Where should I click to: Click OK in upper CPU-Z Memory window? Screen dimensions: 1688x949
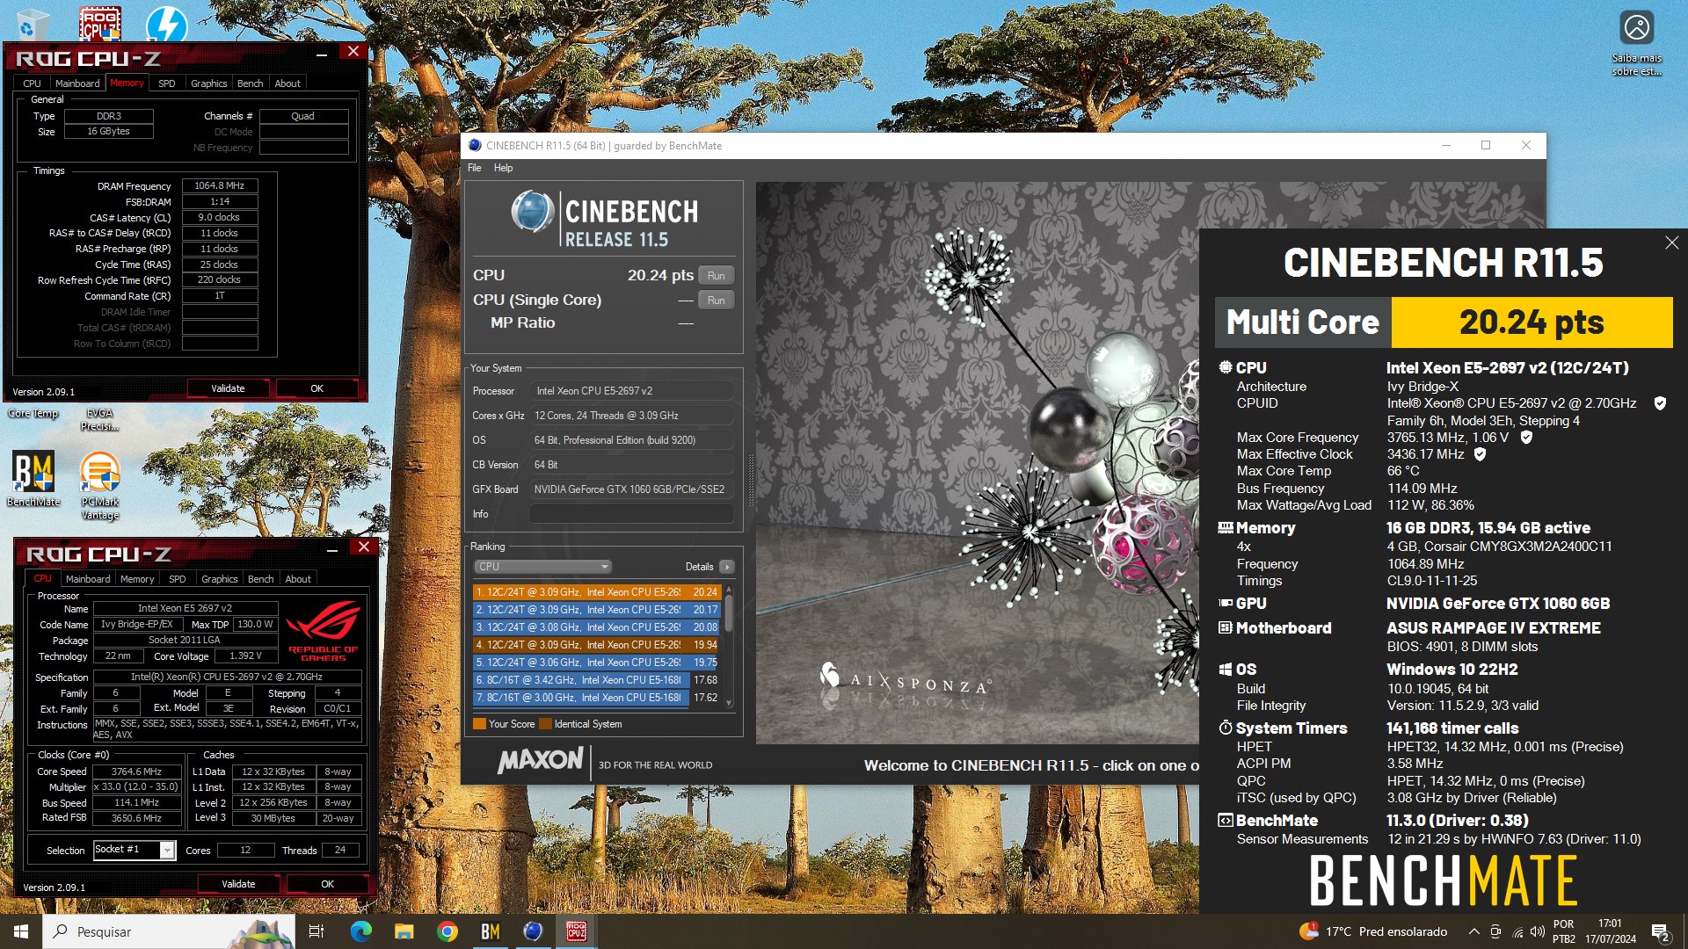point(316,388)
